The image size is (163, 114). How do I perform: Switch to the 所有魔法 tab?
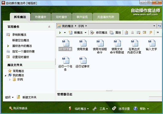click(x=20, y=17)
